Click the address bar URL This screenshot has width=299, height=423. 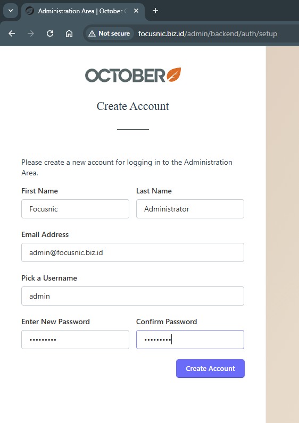(207, 33)
